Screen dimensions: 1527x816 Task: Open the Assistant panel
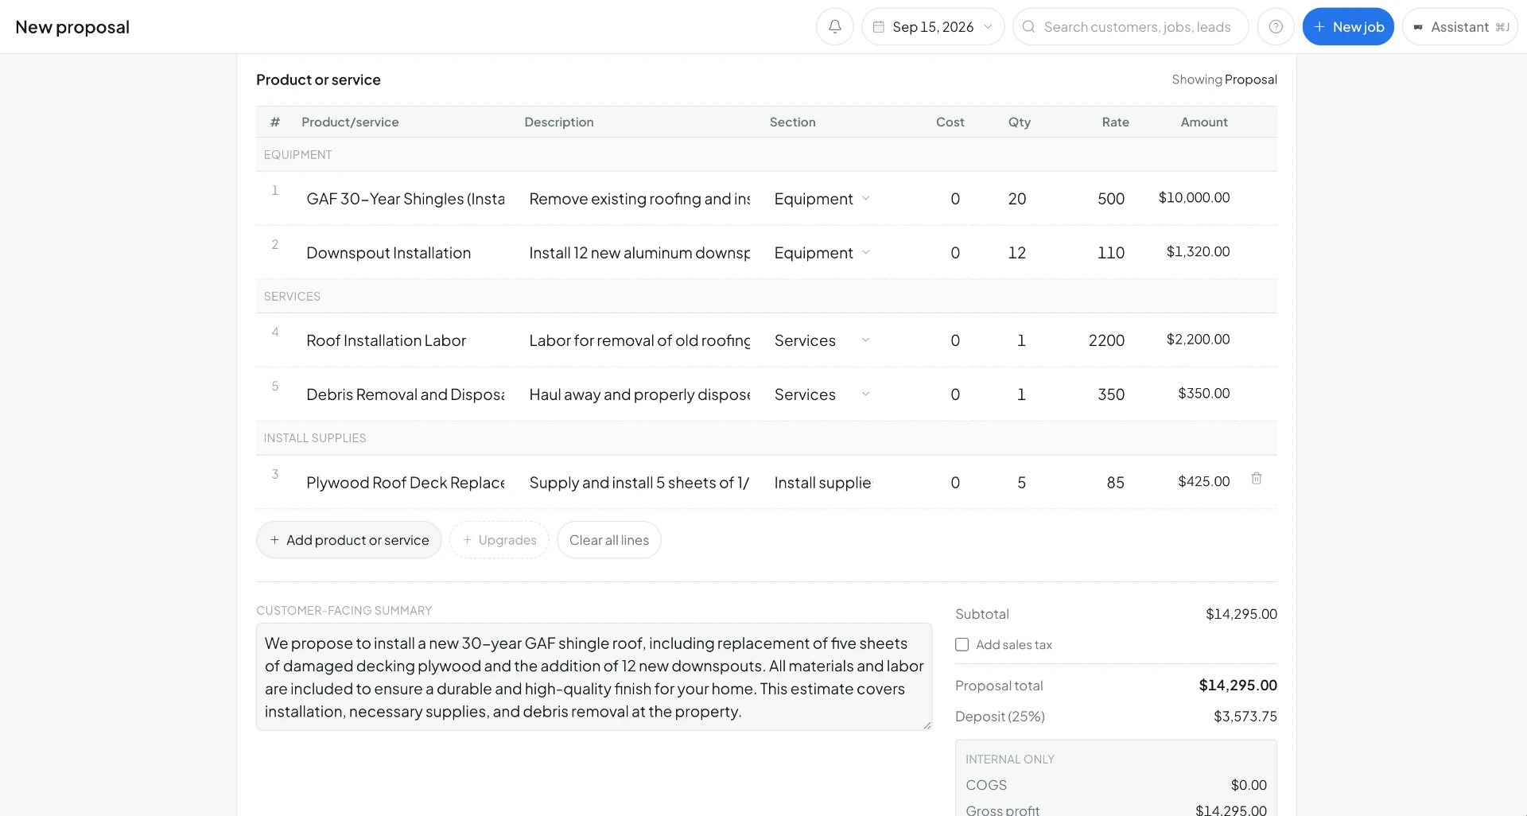point(1460,27)
